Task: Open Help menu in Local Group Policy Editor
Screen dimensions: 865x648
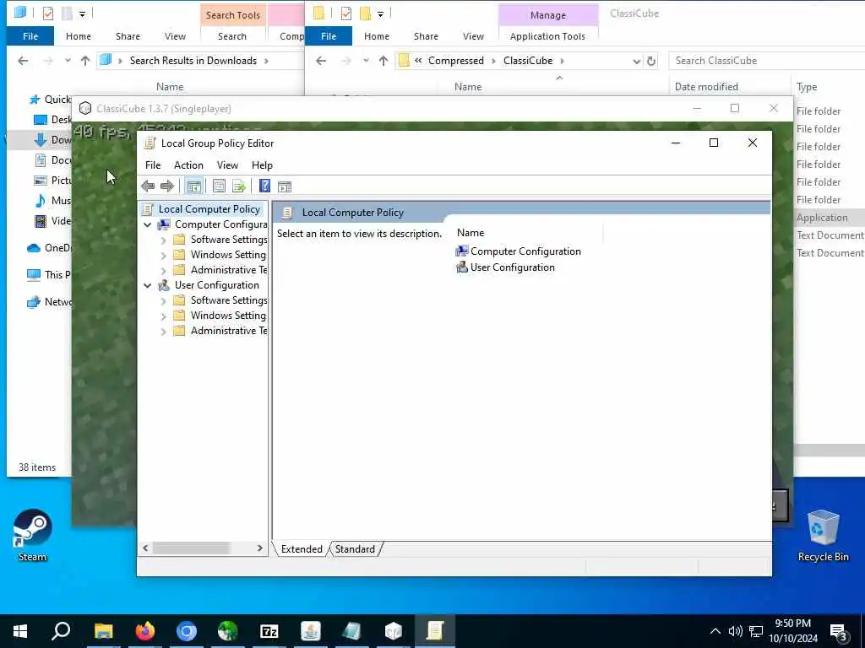Action: [262, 165]
